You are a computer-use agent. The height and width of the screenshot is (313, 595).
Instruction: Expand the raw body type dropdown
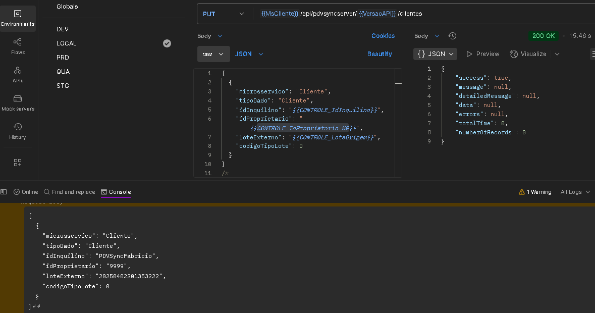point(213,54)
